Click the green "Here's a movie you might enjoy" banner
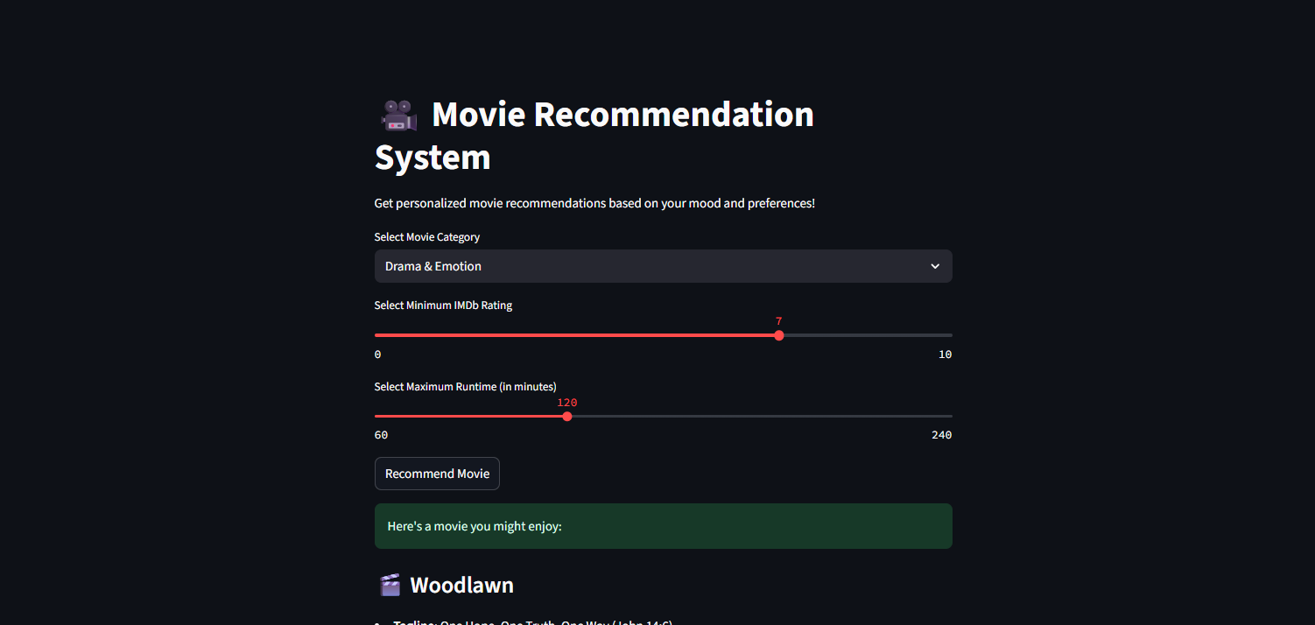This screenshot has width=1315, height=625. [663, 526]
